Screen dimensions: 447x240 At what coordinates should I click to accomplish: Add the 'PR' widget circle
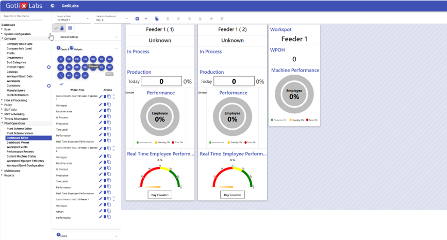(x=69, y=59)
